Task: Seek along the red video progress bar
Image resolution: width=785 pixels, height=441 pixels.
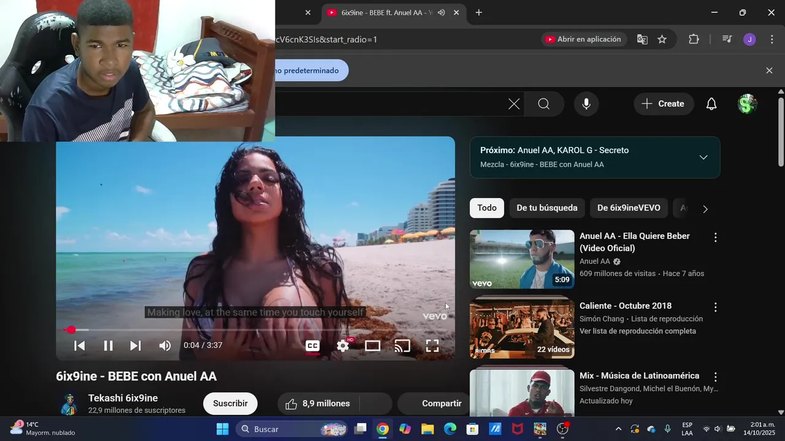Action: pyautogui.click(x=256, y=330)
